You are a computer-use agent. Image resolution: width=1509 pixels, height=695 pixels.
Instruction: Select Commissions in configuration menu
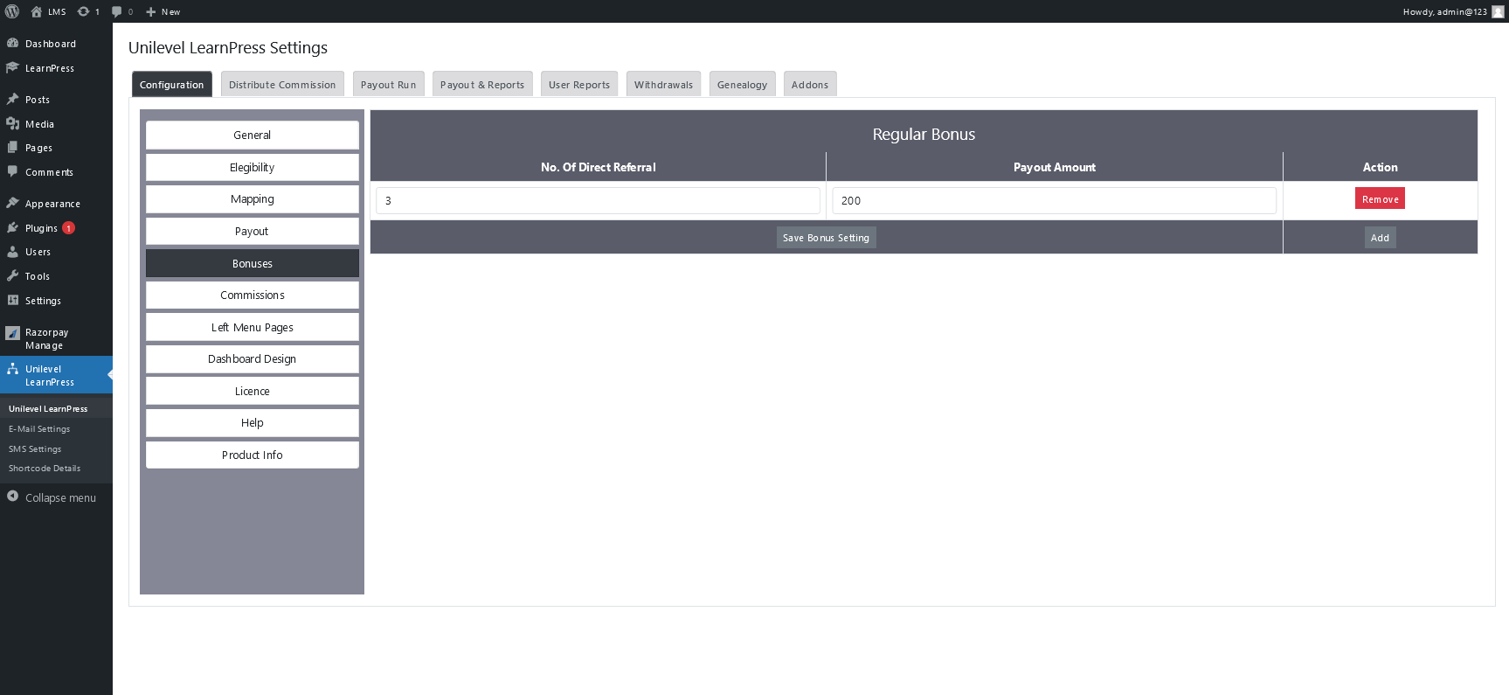click(252, 295)
